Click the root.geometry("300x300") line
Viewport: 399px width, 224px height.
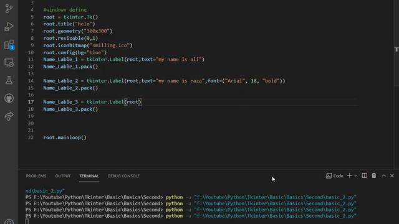(x=77, y=31)
